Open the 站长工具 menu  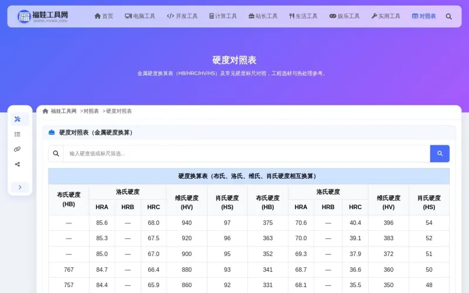pyautogui.click(x=263, y=16)
